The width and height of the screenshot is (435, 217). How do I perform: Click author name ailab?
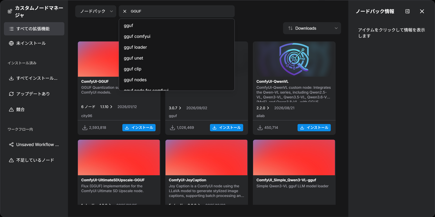coord(260,116)
